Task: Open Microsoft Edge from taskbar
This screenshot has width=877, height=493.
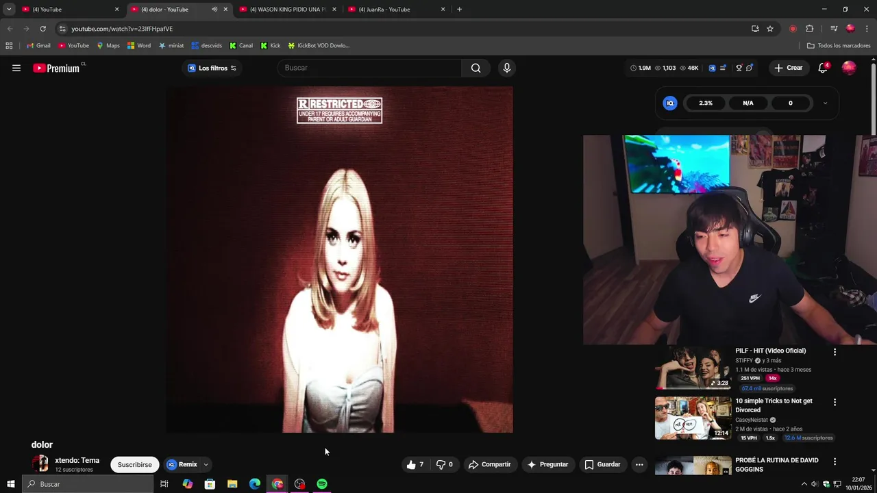Action: pos(255,484)
